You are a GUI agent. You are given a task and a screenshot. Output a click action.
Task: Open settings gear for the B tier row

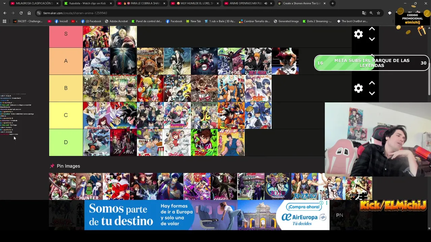coord(358,88)
